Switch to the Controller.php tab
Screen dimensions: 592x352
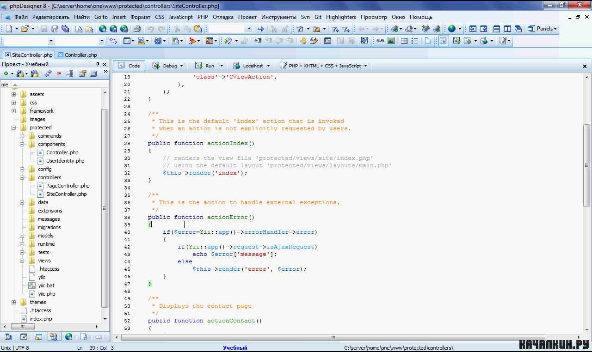(x=77, y=55)
